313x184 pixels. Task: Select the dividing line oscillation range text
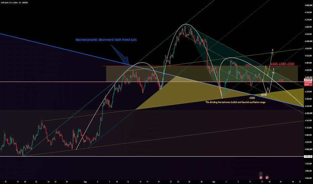coord(235,102)
